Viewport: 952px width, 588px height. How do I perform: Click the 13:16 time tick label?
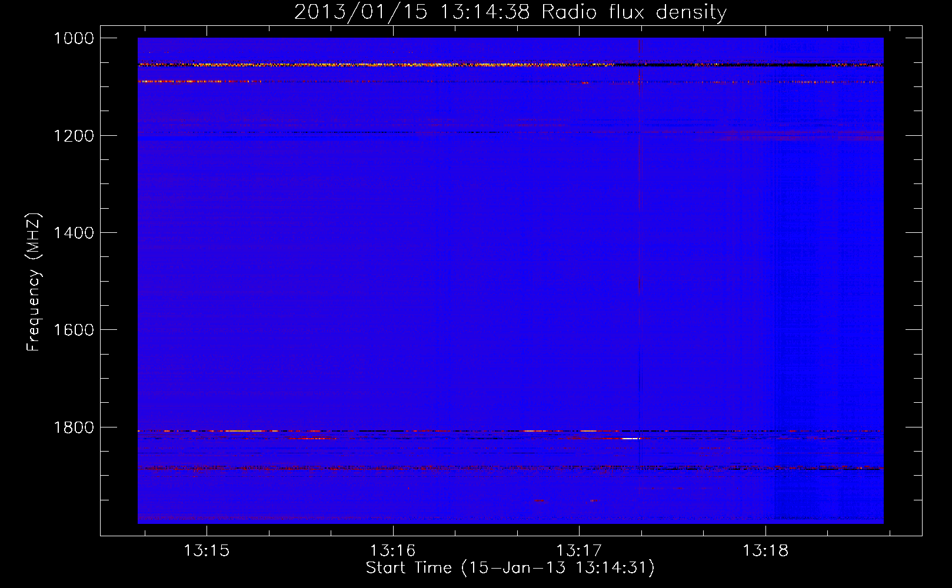coord(392,551)
